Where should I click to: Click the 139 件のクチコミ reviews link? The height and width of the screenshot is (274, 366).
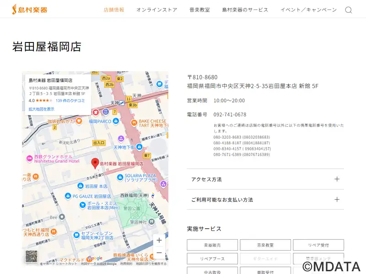coord(70,100)
